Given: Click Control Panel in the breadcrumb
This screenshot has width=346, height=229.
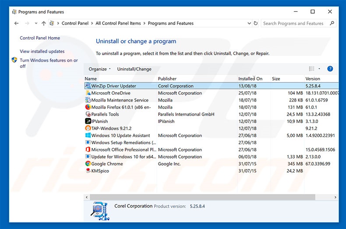Looking at the screenshot, I should point(75,23).
